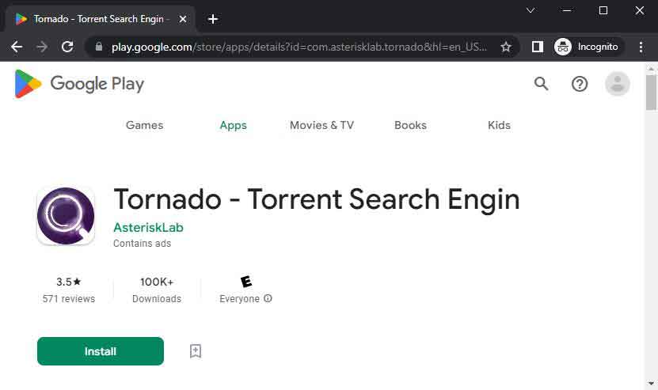The width and height of the screenshot is (658, 390).
Task: Click the scrollbar down arrow
Action: click(651, 383)
